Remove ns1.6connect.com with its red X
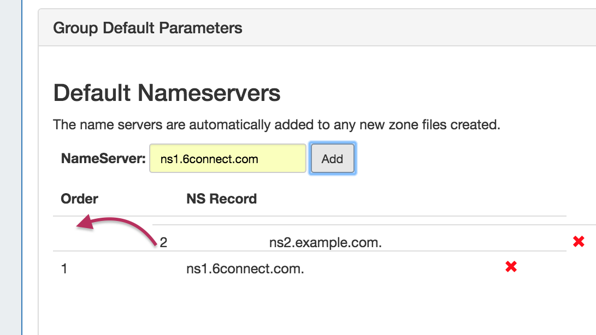 tap(511, 267)
